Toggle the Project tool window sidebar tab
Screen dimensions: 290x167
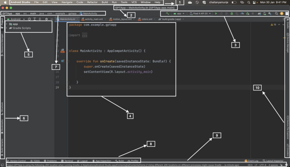click(x=2, y=21)
